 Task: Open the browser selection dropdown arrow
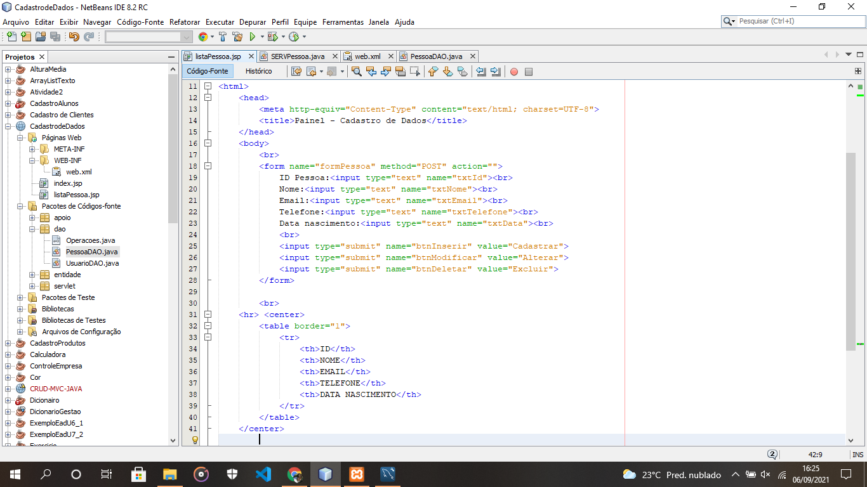point(211,37)
